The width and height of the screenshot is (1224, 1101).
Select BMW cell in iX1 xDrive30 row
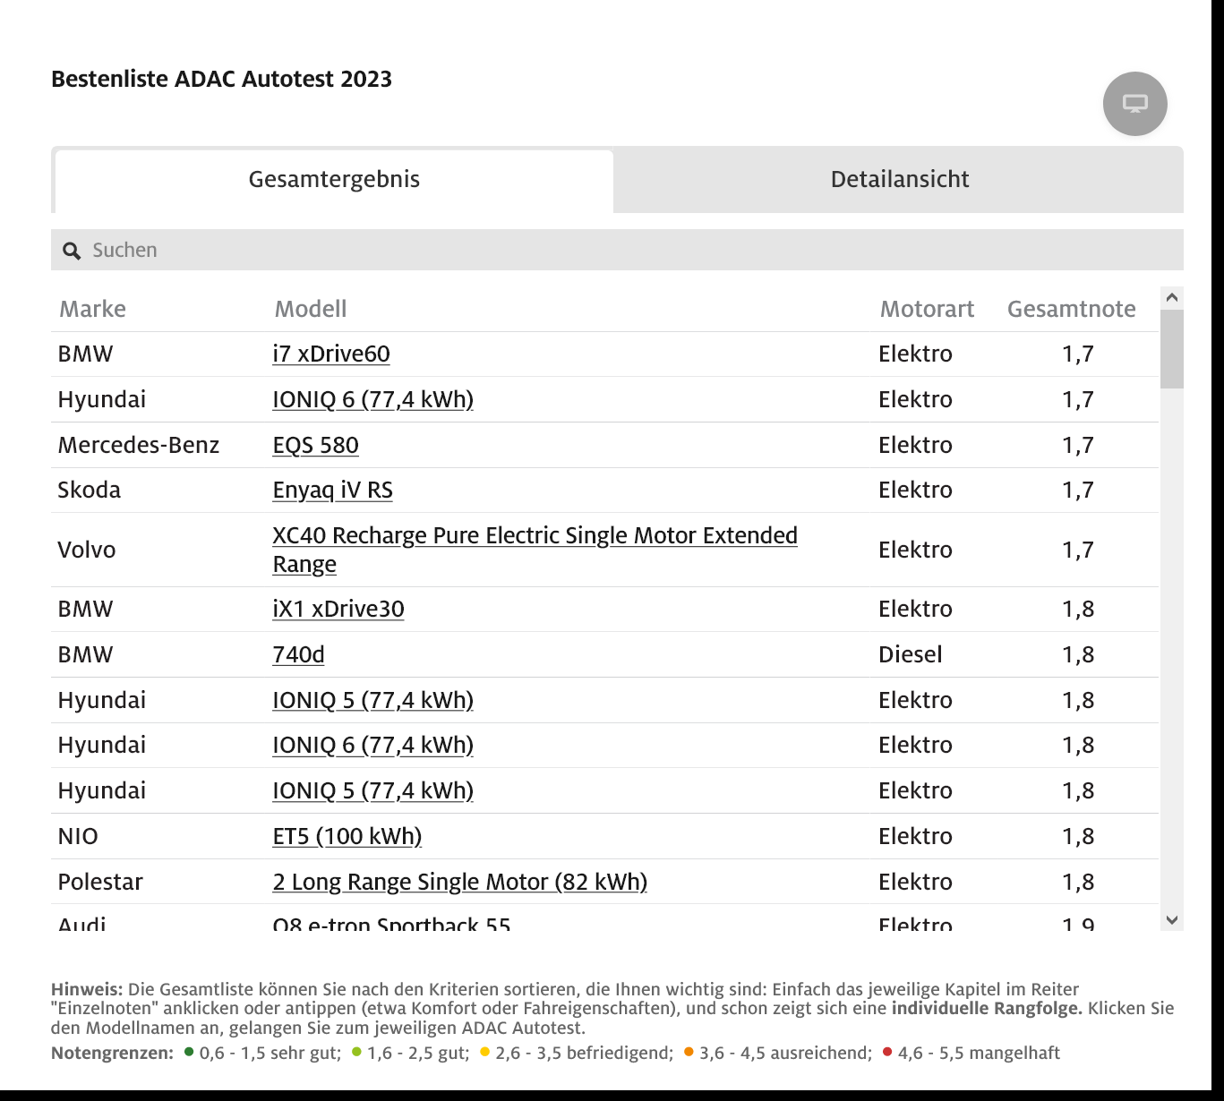85,609
